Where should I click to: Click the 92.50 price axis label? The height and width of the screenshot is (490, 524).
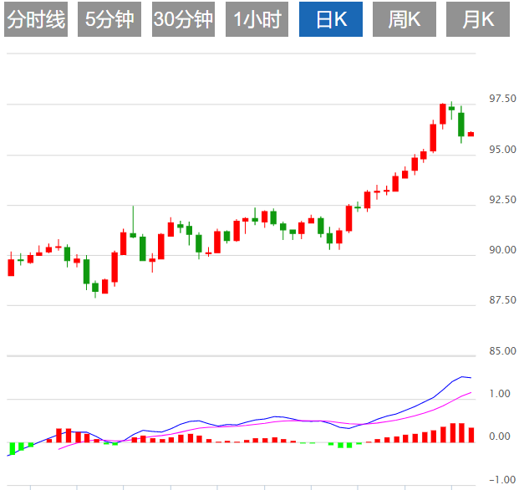point(501,200)
